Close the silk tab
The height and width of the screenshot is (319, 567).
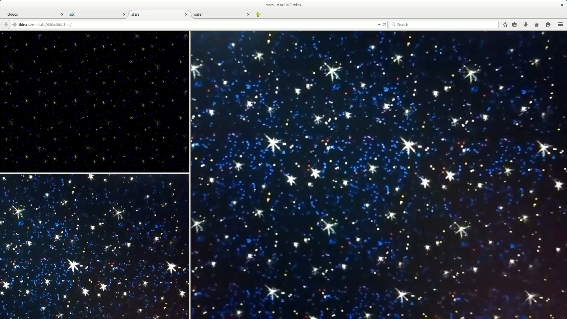124,14
